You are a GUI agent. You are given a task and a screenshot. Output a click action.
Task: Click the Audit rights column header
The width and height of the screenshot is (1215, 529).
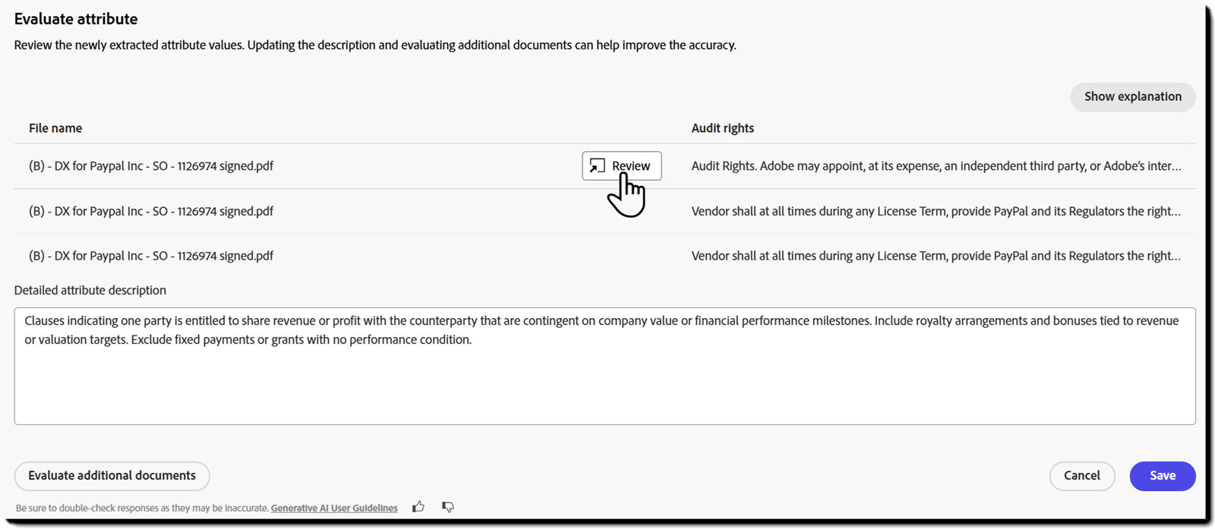pyautogui.click(x=722, y=128)
